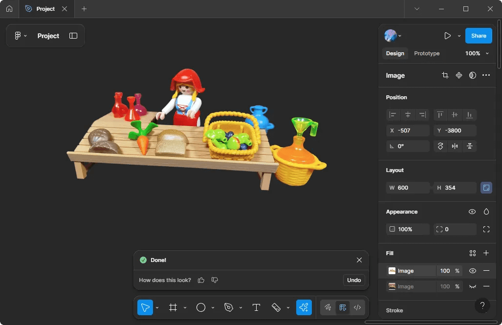This screenshot has width=502, height=325.
Task: Open the tab list chevron in title bar
Action: [417, 9]
